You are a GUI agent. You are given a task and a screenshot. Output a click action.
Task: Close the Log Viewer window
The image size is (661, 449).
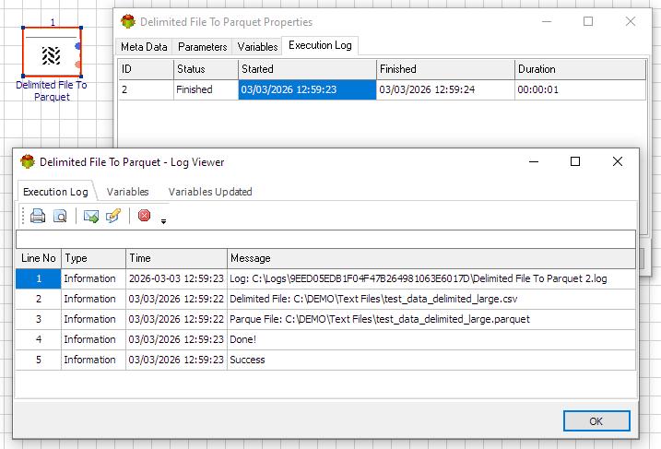tap(618, 161)
